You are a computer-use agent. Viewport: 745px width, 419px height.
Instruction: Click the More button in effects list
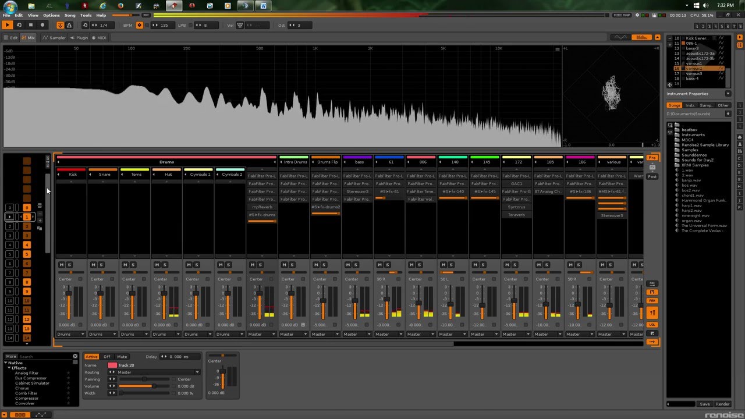(11, 356)
